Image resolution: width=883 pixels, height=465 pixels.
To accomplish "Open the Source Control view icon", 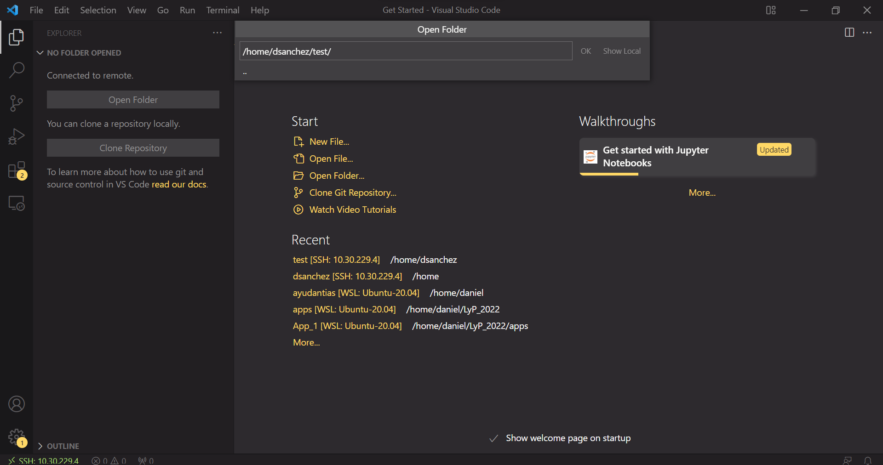I will tap(17, 103).
